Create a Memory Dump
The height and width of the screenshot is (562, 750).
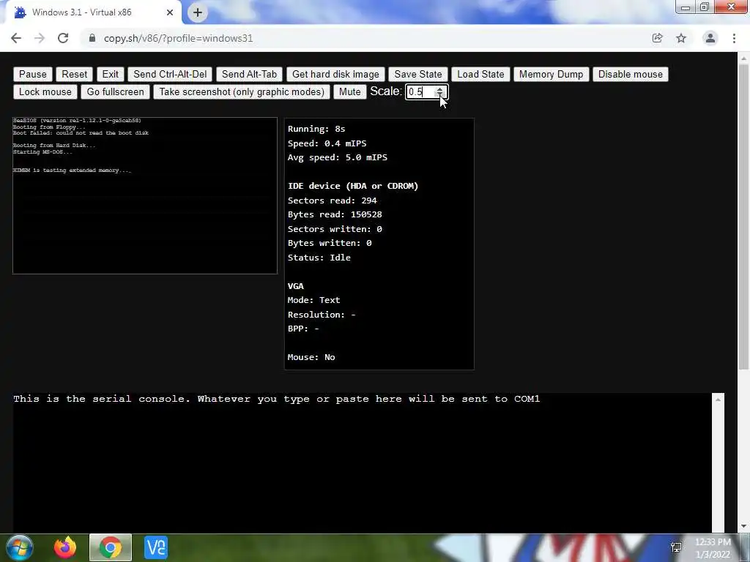pyautogui.click(x=551, y=74)
